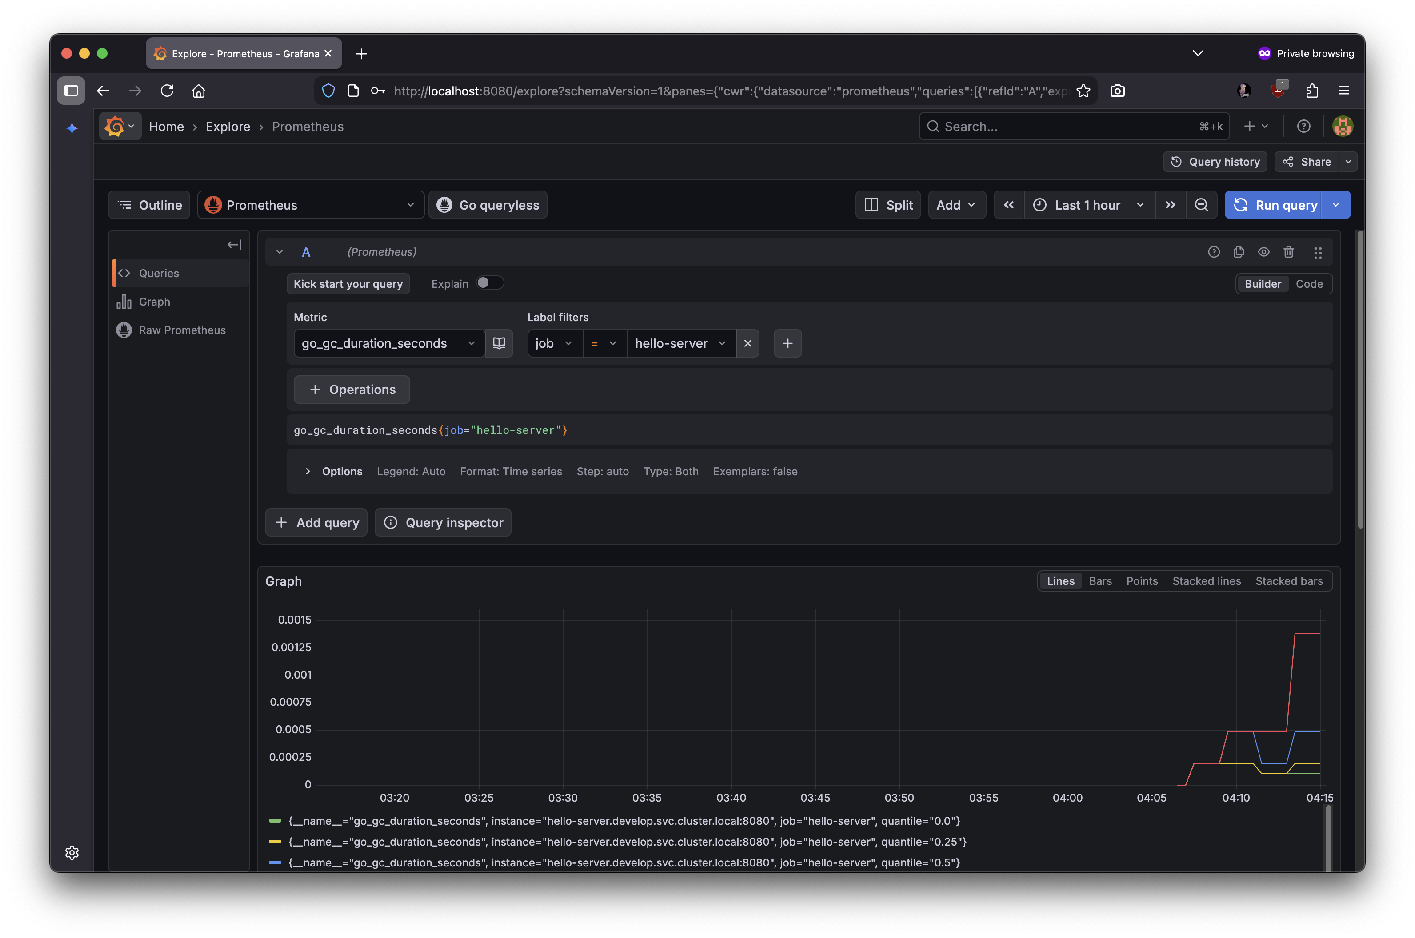The width and height of the screenshot is (1415, 938).
Task: Open metrics explorer book icon
Action: pyautogui.click(x=499, y=343)
